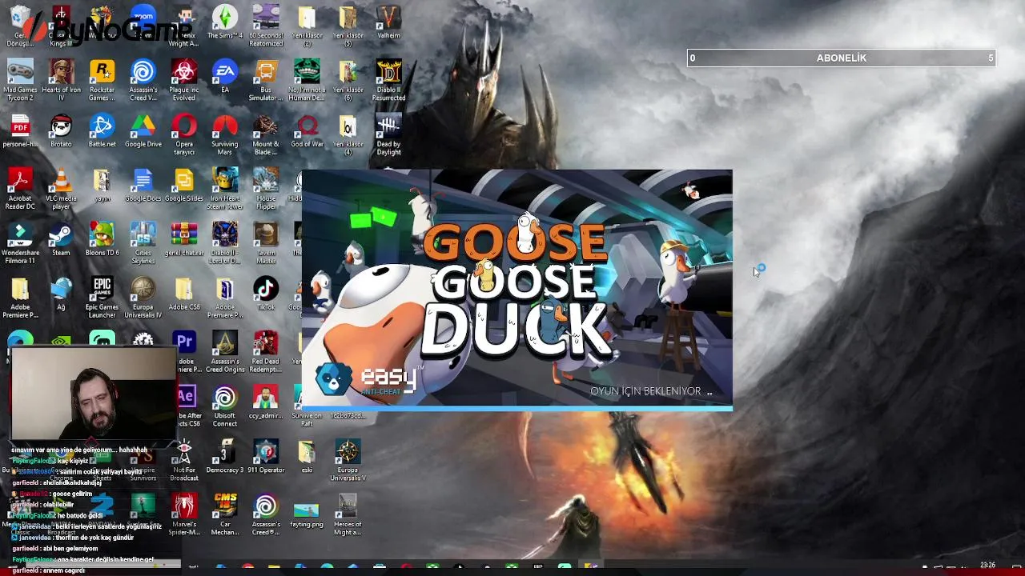Launch Dead by Daylight shortcut
The width and height of the screenshot is (1025, 576).
point(388,133)
